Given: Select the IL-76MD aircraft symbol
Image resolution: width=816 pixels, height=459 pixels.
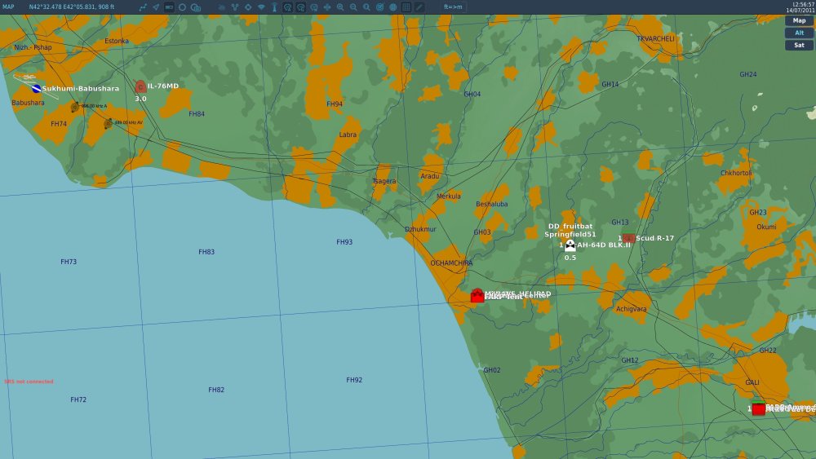Looking at the screenshot, I should tap(140, 86).
